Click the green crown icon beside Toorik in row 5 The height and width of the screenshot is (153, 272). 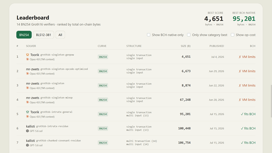[x=28, y=112]
